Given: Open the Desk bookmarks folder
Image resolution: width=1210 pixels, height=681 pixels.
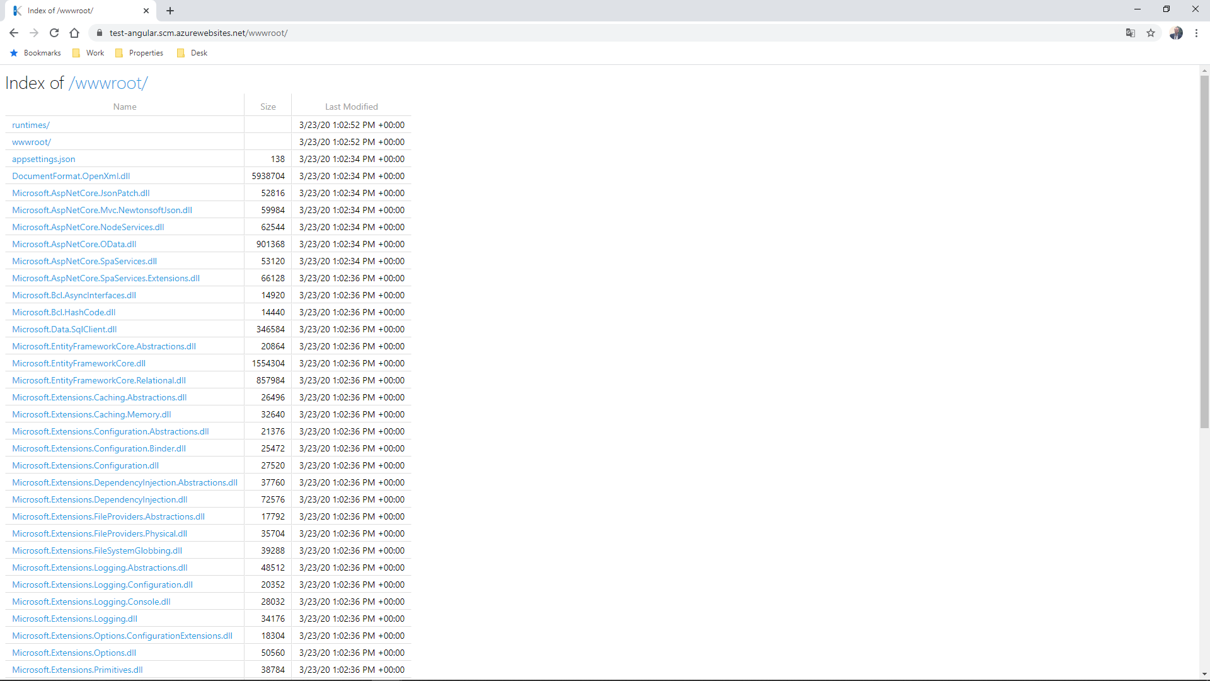Looking at the screenshot, I should click(192, 53).
